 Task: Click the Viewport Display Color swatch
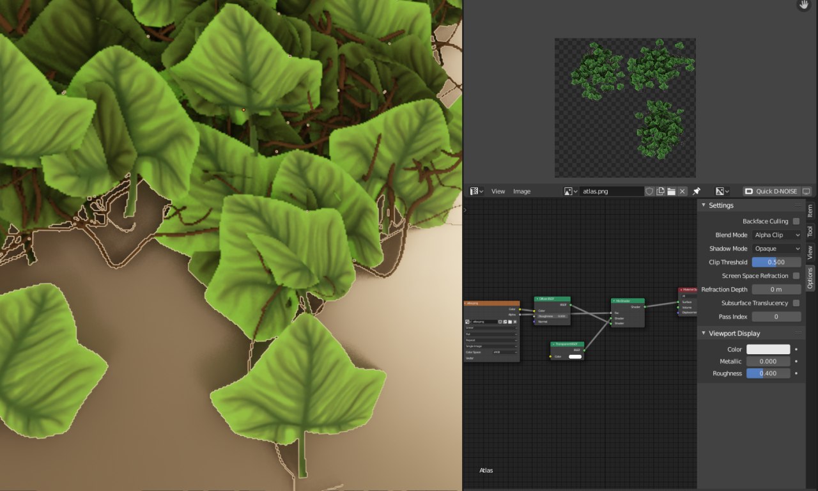tap(768, 350)
